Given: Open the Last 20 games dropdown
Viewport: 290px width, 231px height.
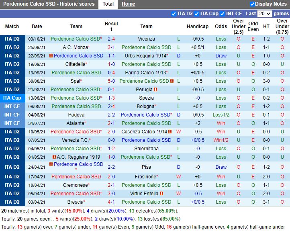Looking at the screenshot, I should click(265, 14).
